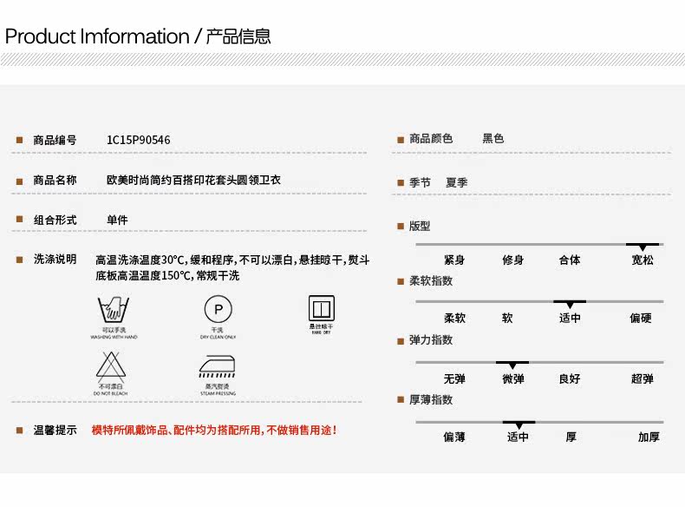Click the 厚 thickness option

pos(571,437)
